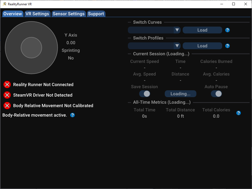Click the Y Axis value 0.00

click(71, 43)
